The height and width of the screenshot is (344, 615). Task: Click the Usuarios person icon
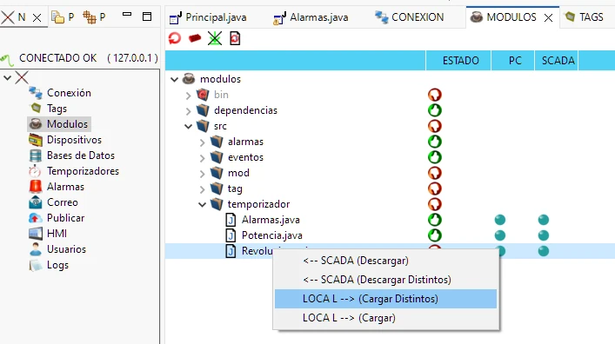point(36,249)
